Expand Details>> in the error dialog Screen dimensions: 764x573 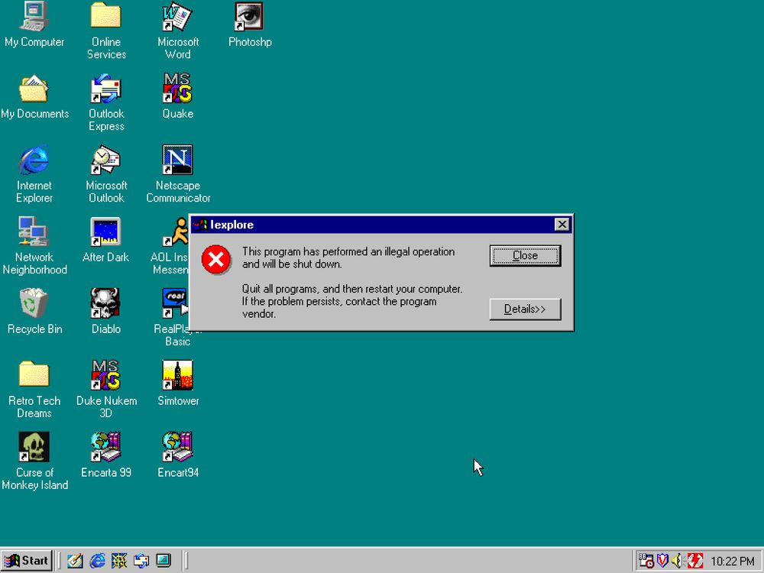click(x=526, y=309)
